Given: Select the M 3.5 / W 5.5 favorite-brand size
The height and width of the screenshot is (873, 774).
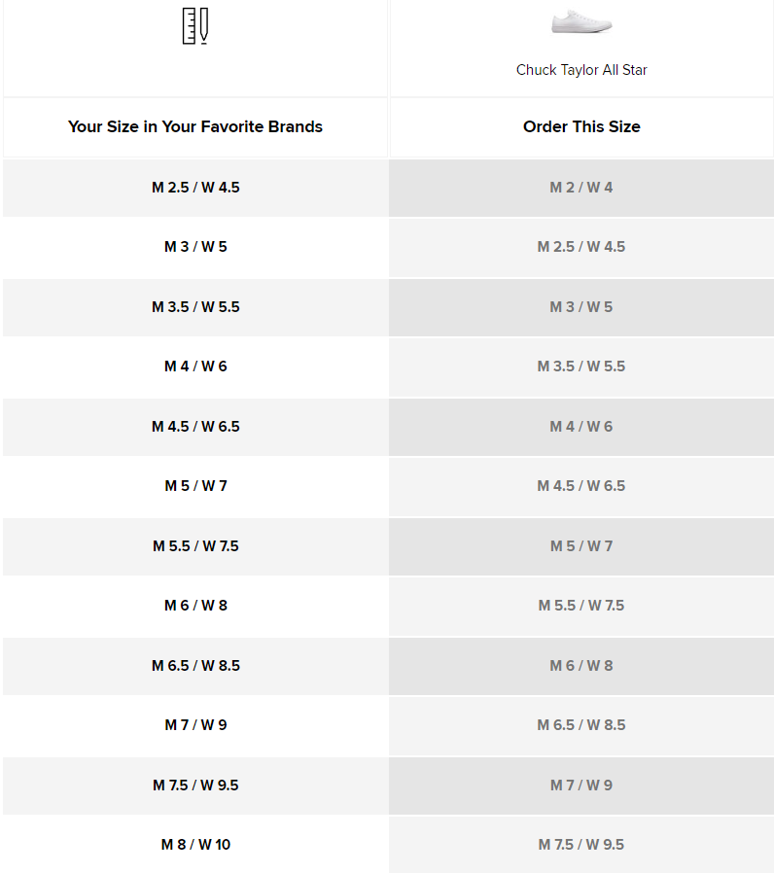Looking at the screenshot, I should coord(195,307).
